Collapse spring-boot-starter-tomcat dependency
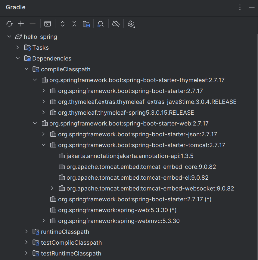 pyautogui.click(x=44, y=145)
